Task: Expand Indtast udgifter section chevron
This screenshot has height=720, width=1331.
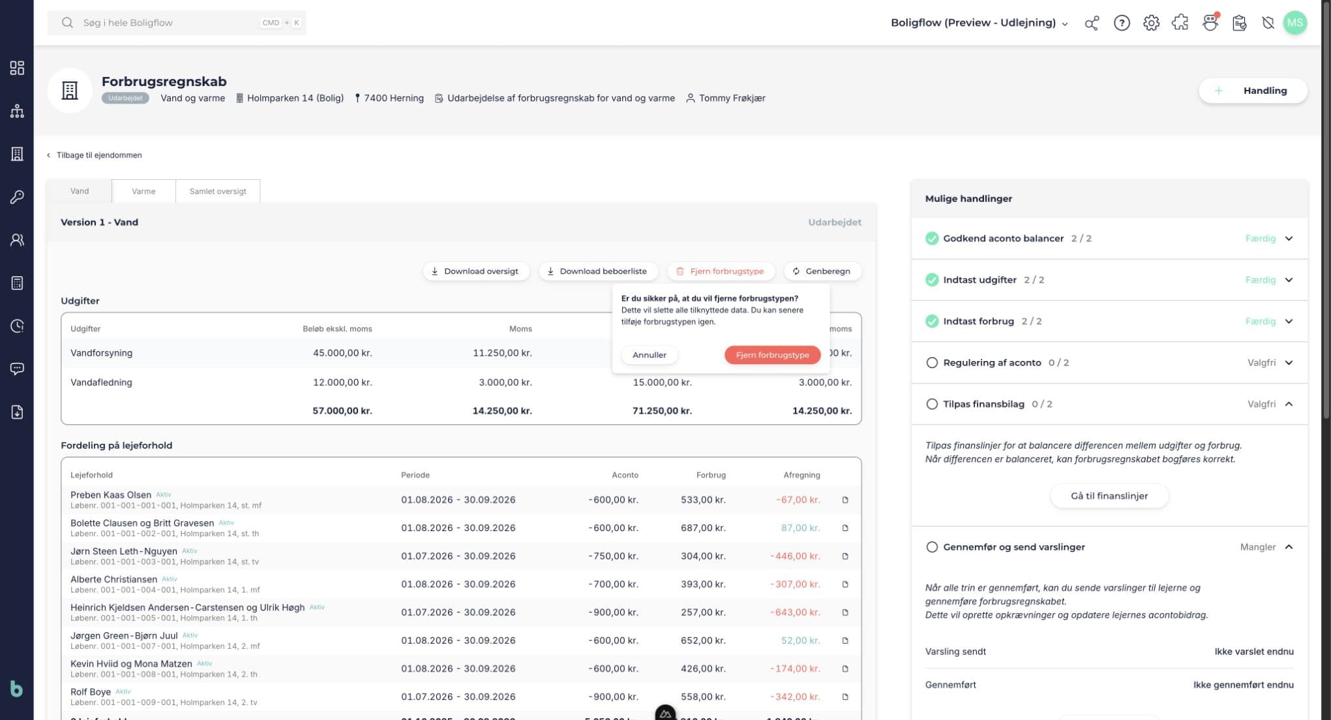Action: (1289, 280)
